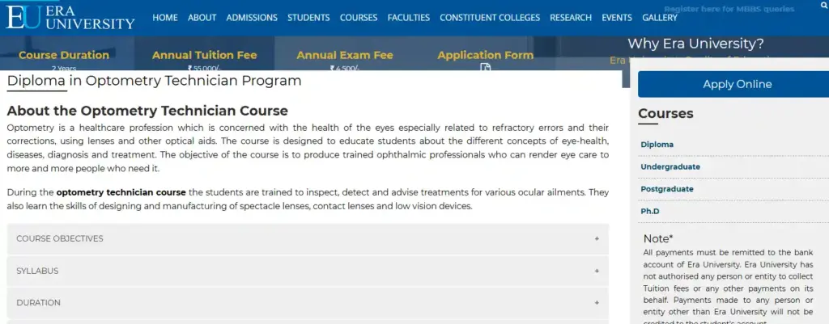This screenshot has height=324, width=829.
Task: Open the Undergraduate courses link
Action: point(670,166)
